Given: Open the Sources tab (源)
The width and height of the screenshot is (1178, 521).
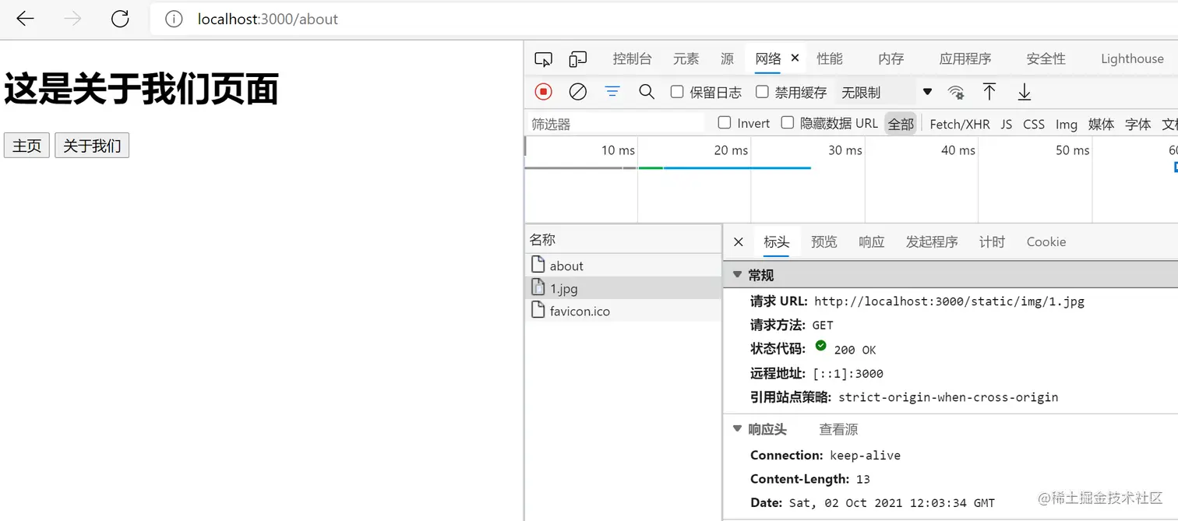Looking at the screenshot, I should point(727,58).
